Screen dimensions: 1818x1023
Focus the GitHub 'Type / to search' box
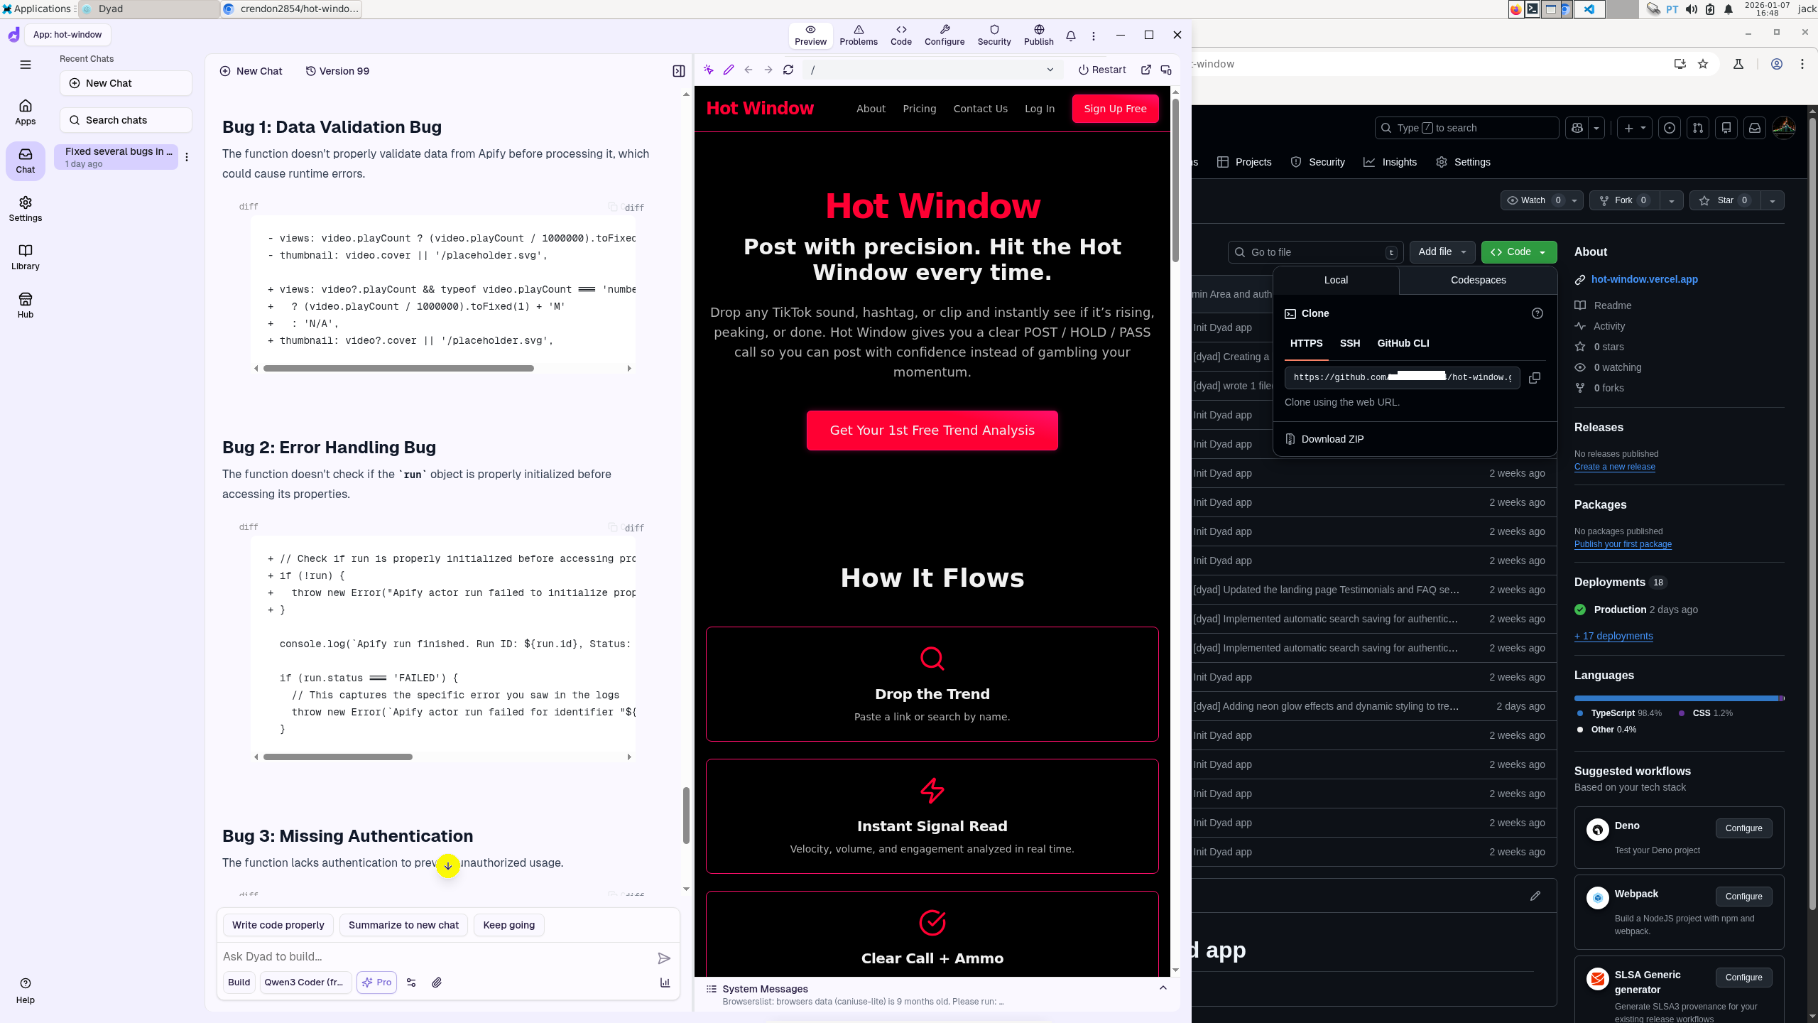1467,128
